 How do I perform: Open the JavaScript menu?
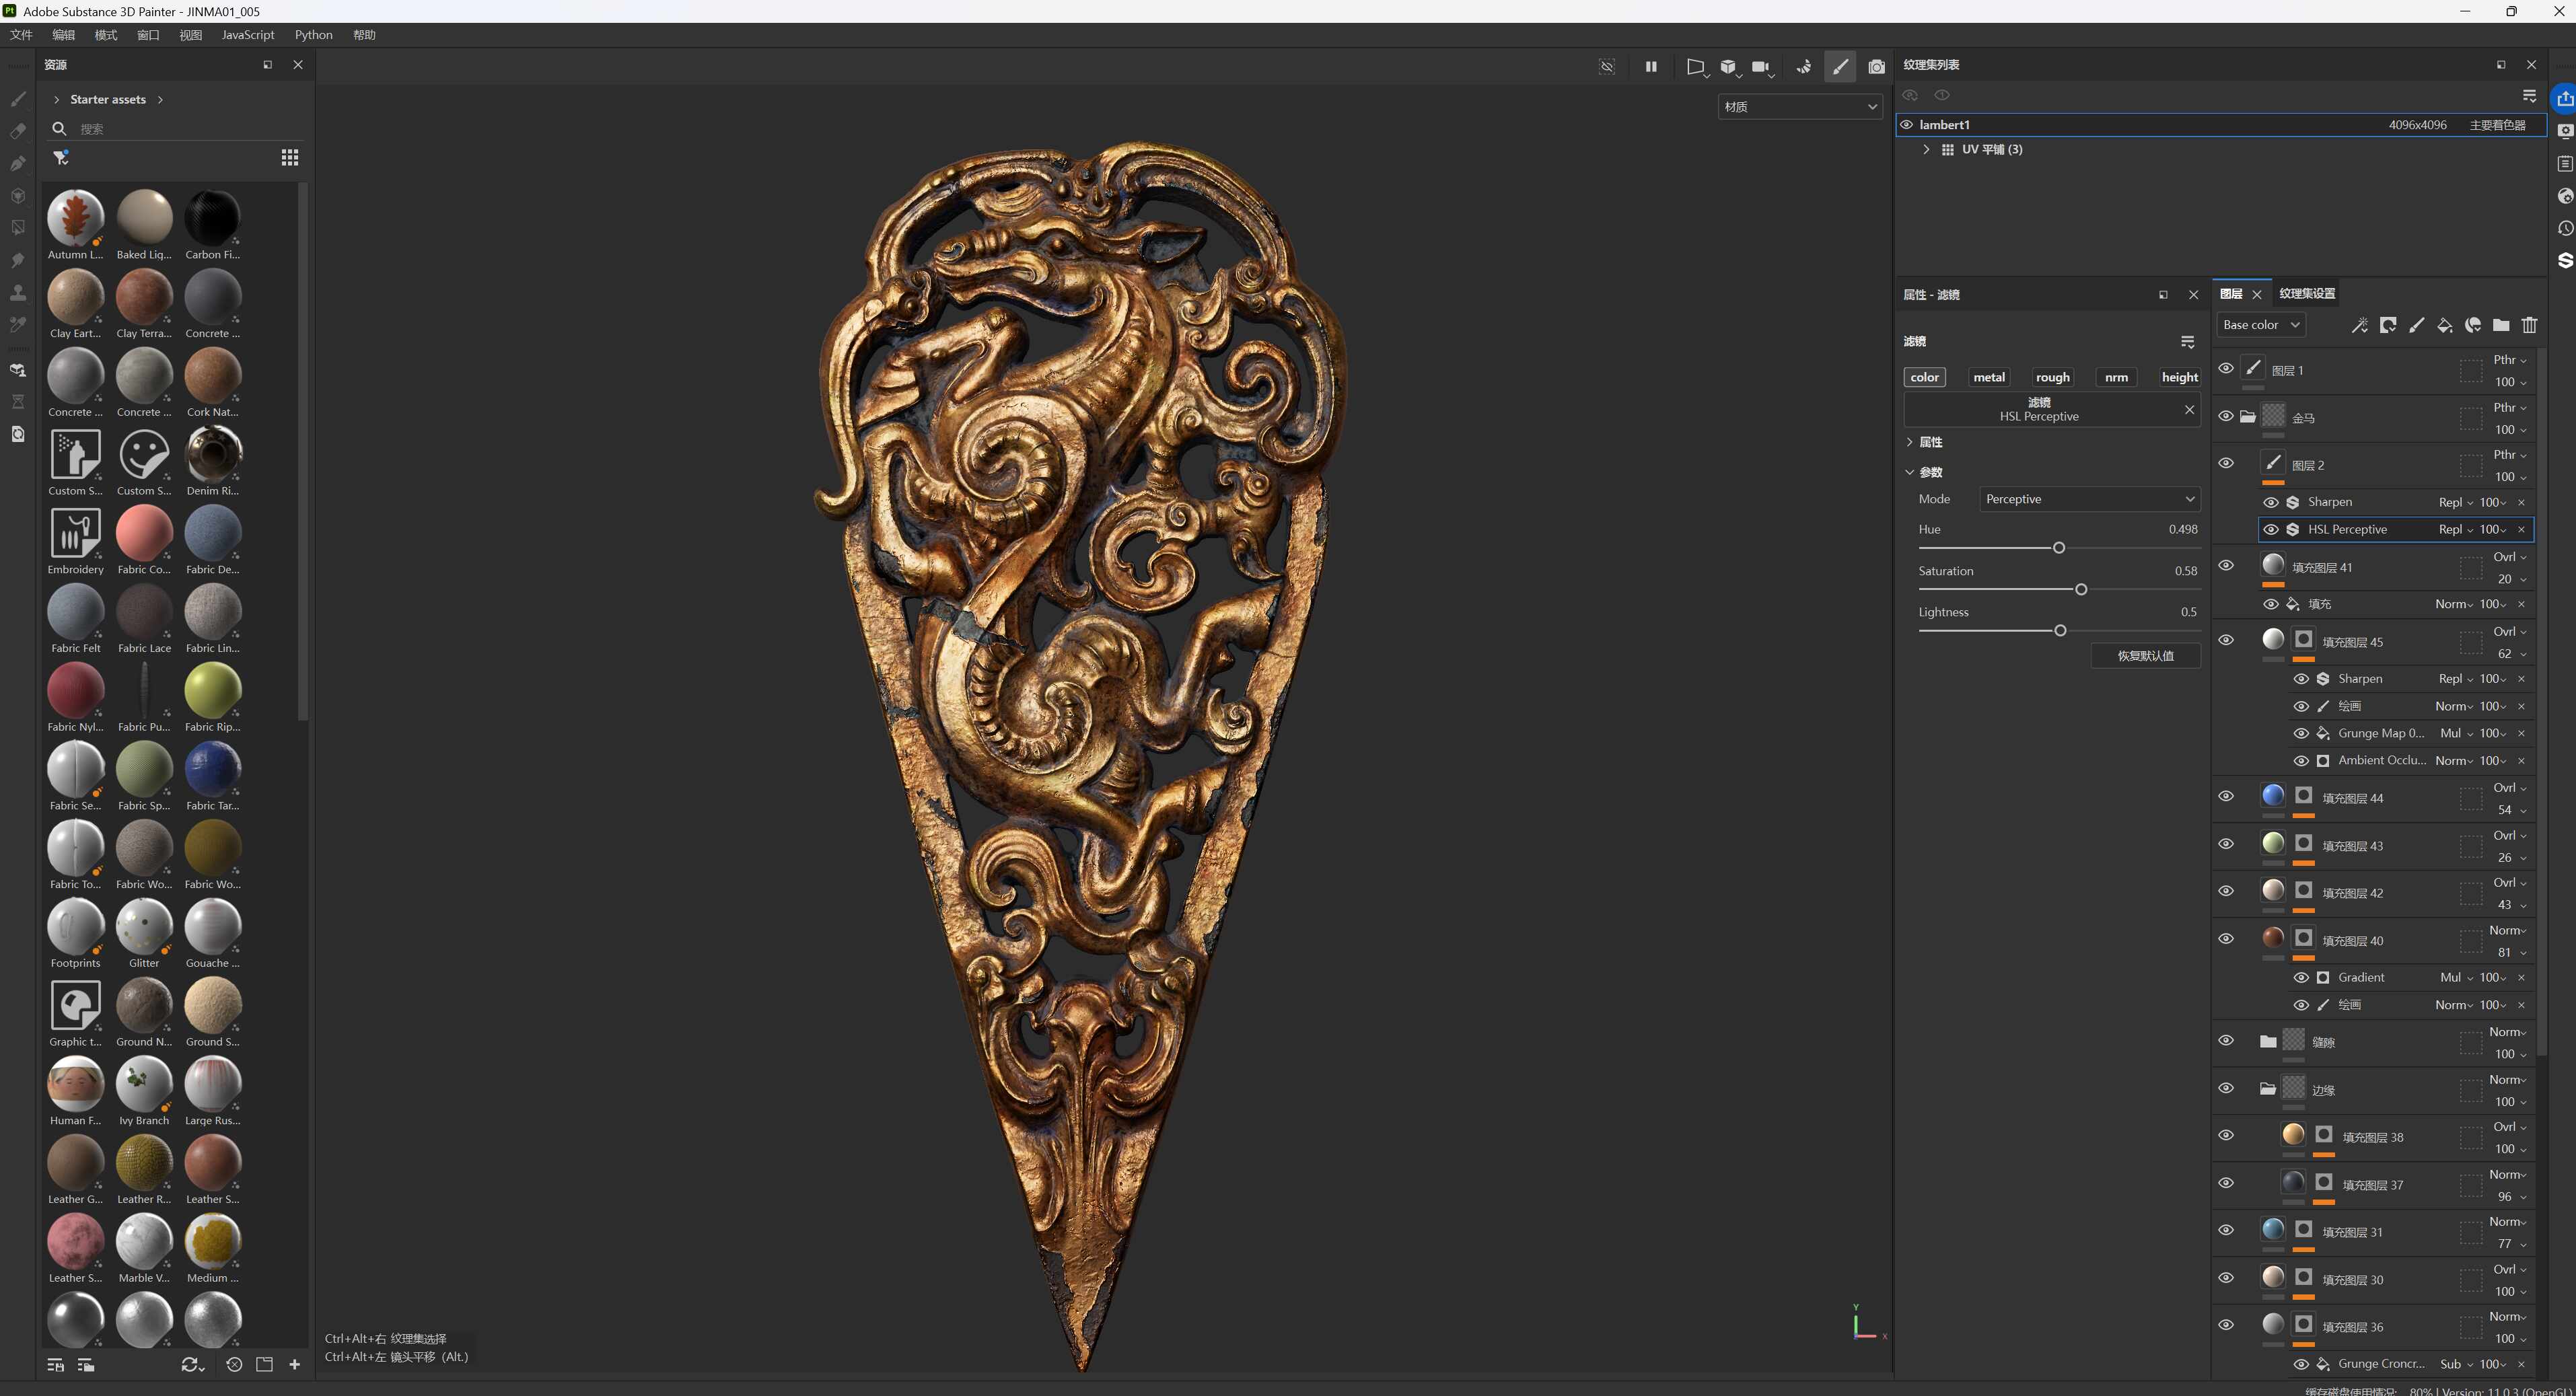247,35
